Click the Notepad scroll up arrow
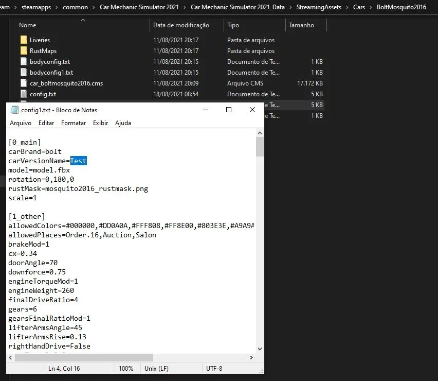Image resolution: width=438 pixels, height=381 pixels. [260, 133]
